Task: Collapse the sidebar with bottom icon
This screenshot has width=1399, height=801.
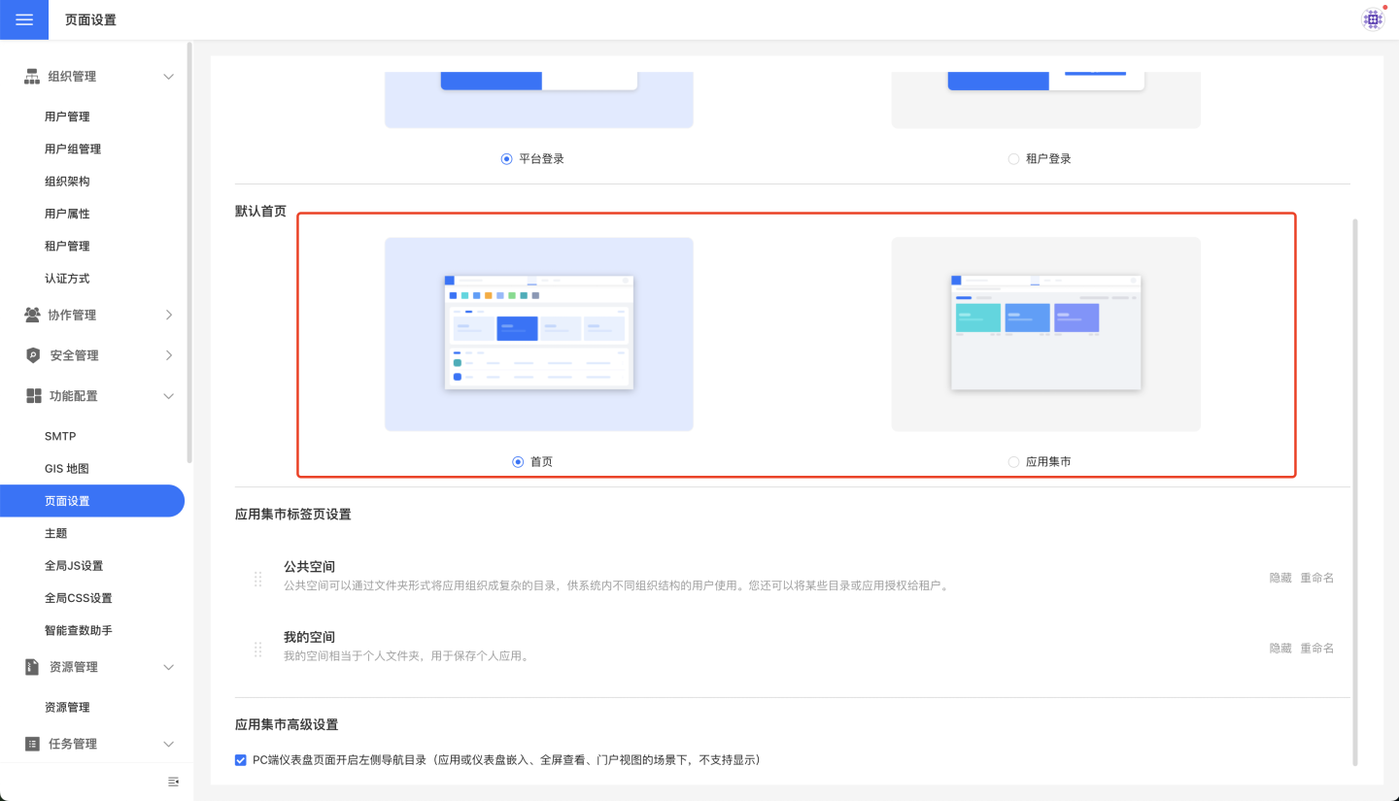Action: tap(173, 782)
